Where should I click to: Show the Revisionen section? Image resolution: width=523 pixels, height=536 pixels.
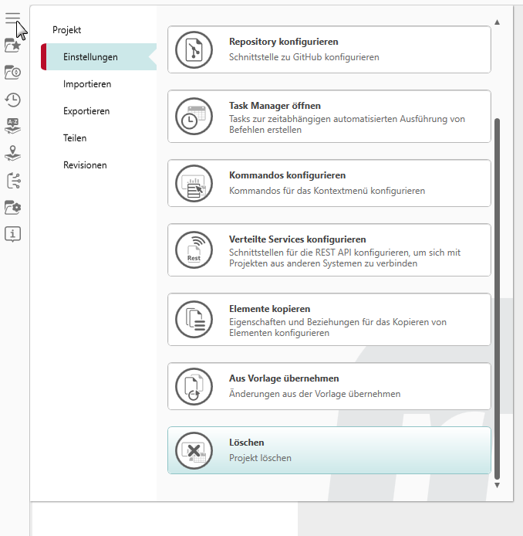[x=85, y=165]
